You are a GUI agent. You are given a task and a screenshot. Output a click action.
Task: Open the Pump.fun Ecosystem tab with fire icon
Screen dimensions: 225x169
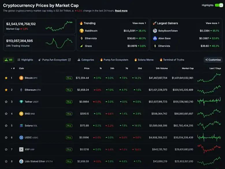pyautogui.click(x=114, y=60)
